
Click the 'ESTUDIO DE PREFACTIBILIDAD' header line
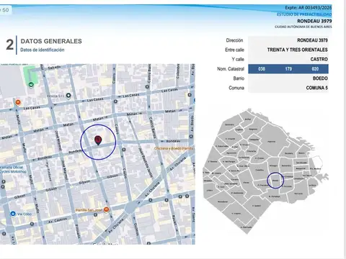tap(304, 14)
